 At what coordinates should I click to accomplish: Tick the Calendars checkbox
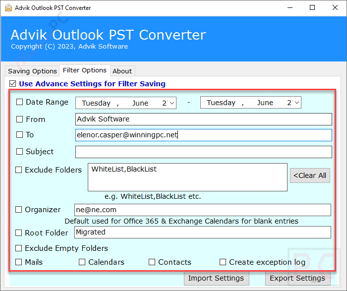(82, 262)
